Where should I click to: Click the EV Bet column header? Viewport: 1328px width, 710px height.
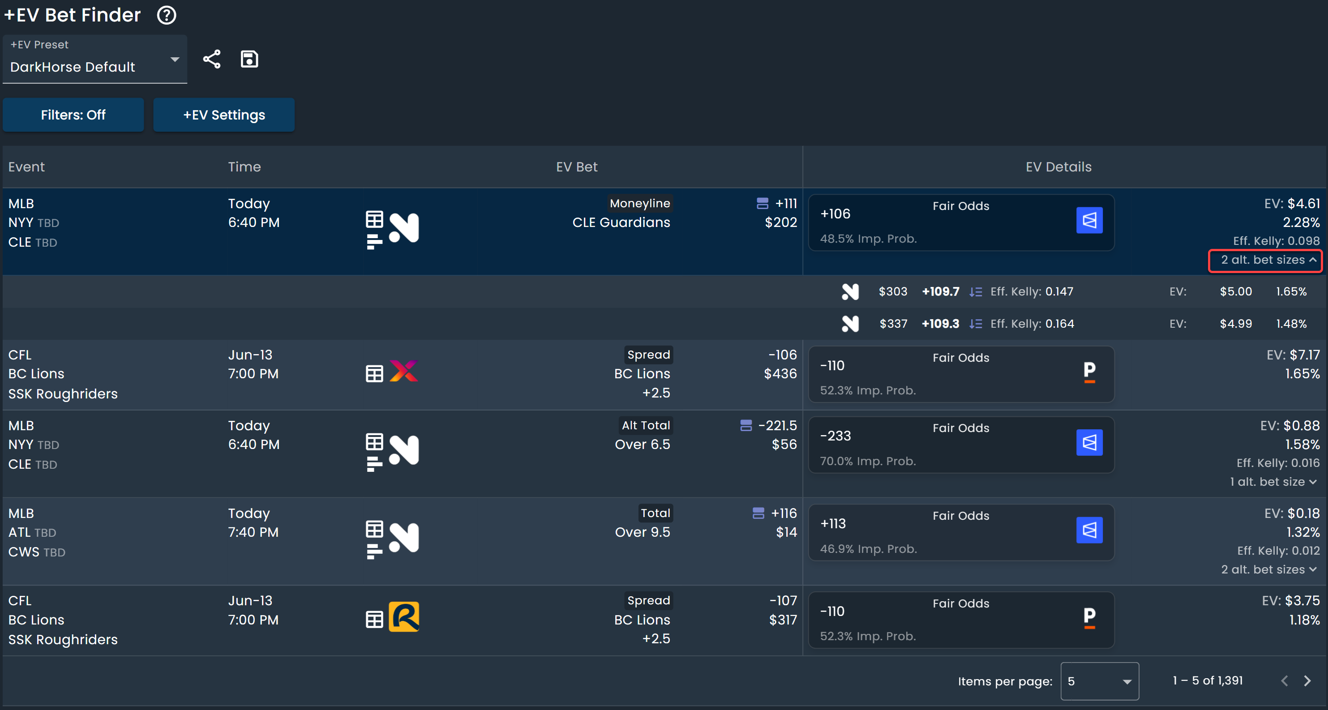576,167
